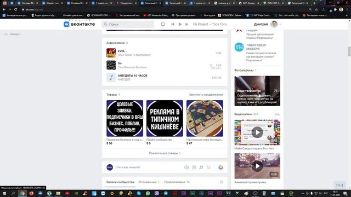Open WhatsApp from the taskbar

pos(148,193)
